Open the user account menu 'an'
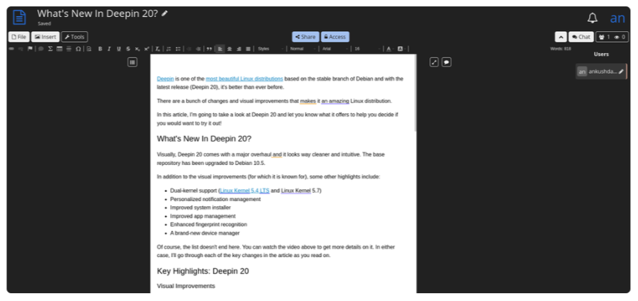The width and height of the screenshot is (638, 301). [x=617, y=18]
